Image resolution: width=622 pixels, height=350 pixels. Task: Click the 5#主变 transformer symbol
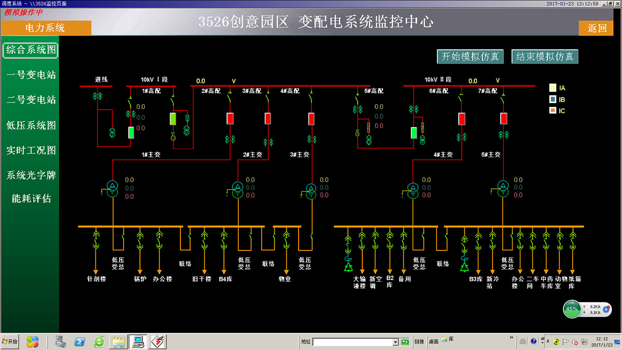pyautogui.click(x=503, y=189)
